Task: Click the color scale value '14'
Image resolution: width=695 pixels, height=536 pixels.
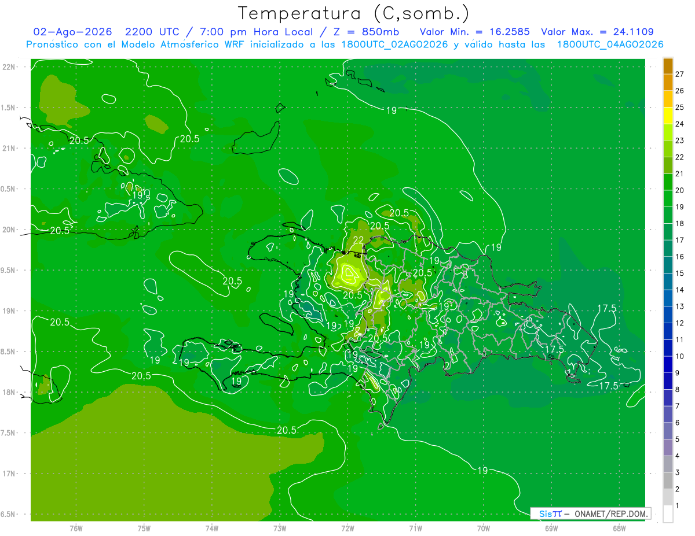Action: tap(679, 290)
